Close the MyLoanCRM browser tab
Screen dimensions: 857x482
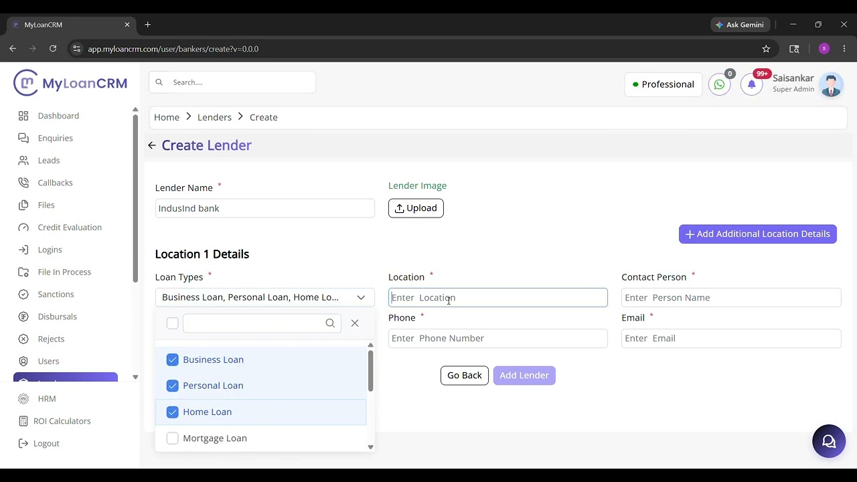[x=127, y=25]
